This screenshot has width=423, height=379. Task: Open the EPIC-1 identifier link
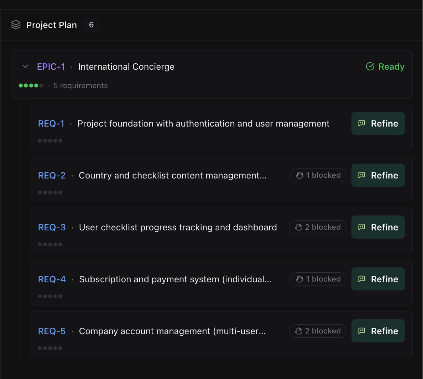point(51,66)
